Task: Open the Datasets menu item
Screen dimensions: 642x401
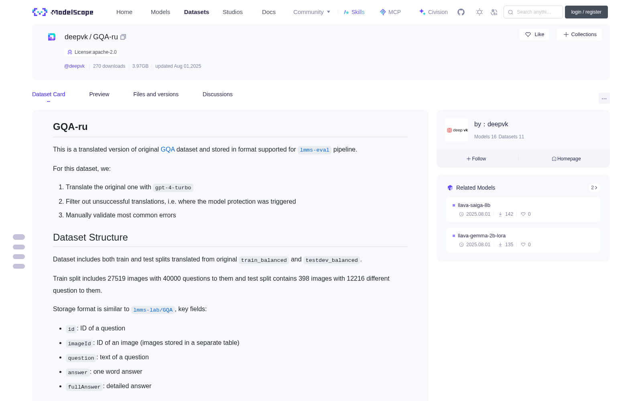Action: click(x=197, y=12)
